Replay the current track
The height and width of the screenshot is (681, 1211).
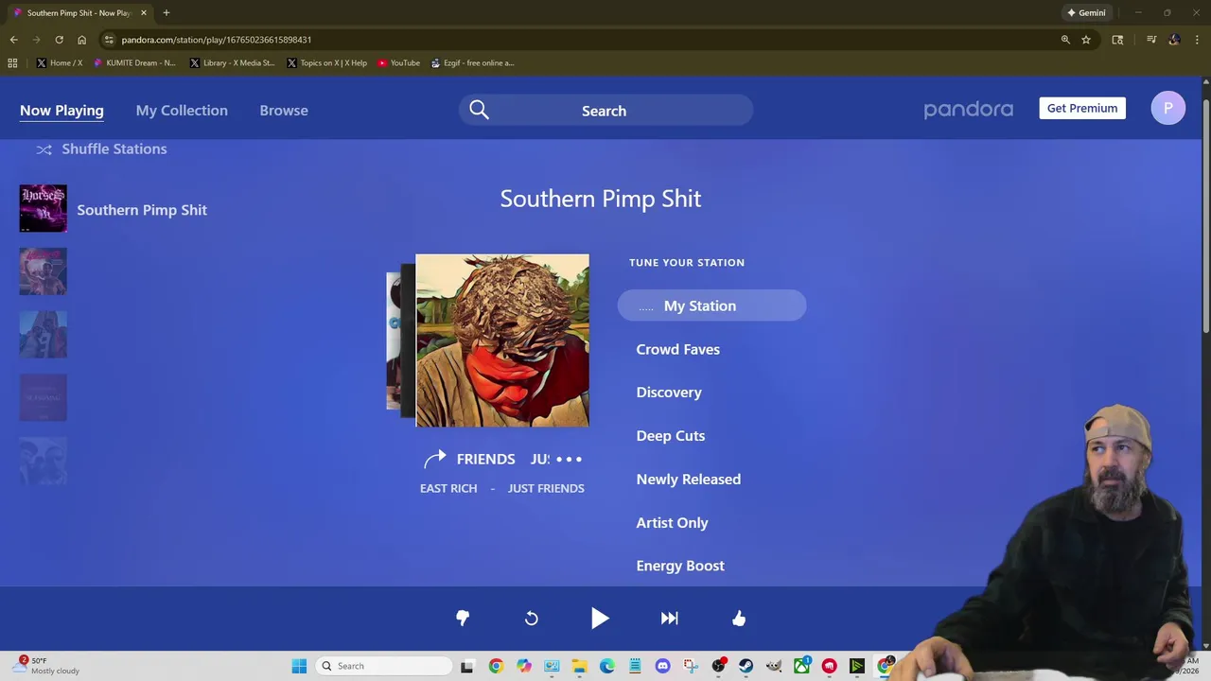(532, 618)
